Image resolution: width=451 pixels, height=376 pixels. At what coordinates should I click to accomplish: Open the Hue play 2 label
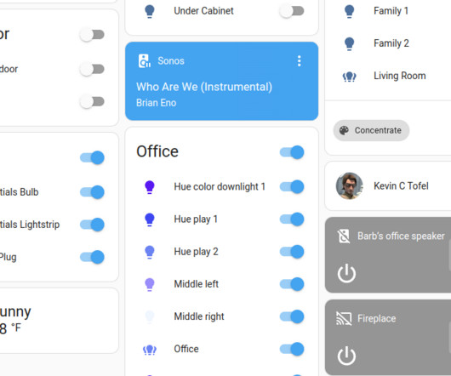click(196, 252)
